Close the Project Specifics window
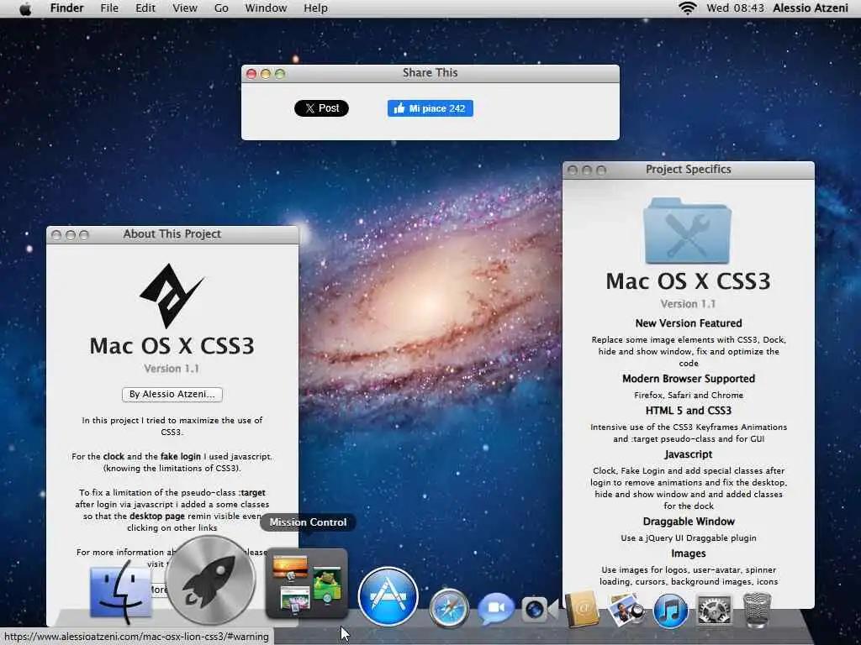This screenshot has height=645, width=861. point(572,170)
